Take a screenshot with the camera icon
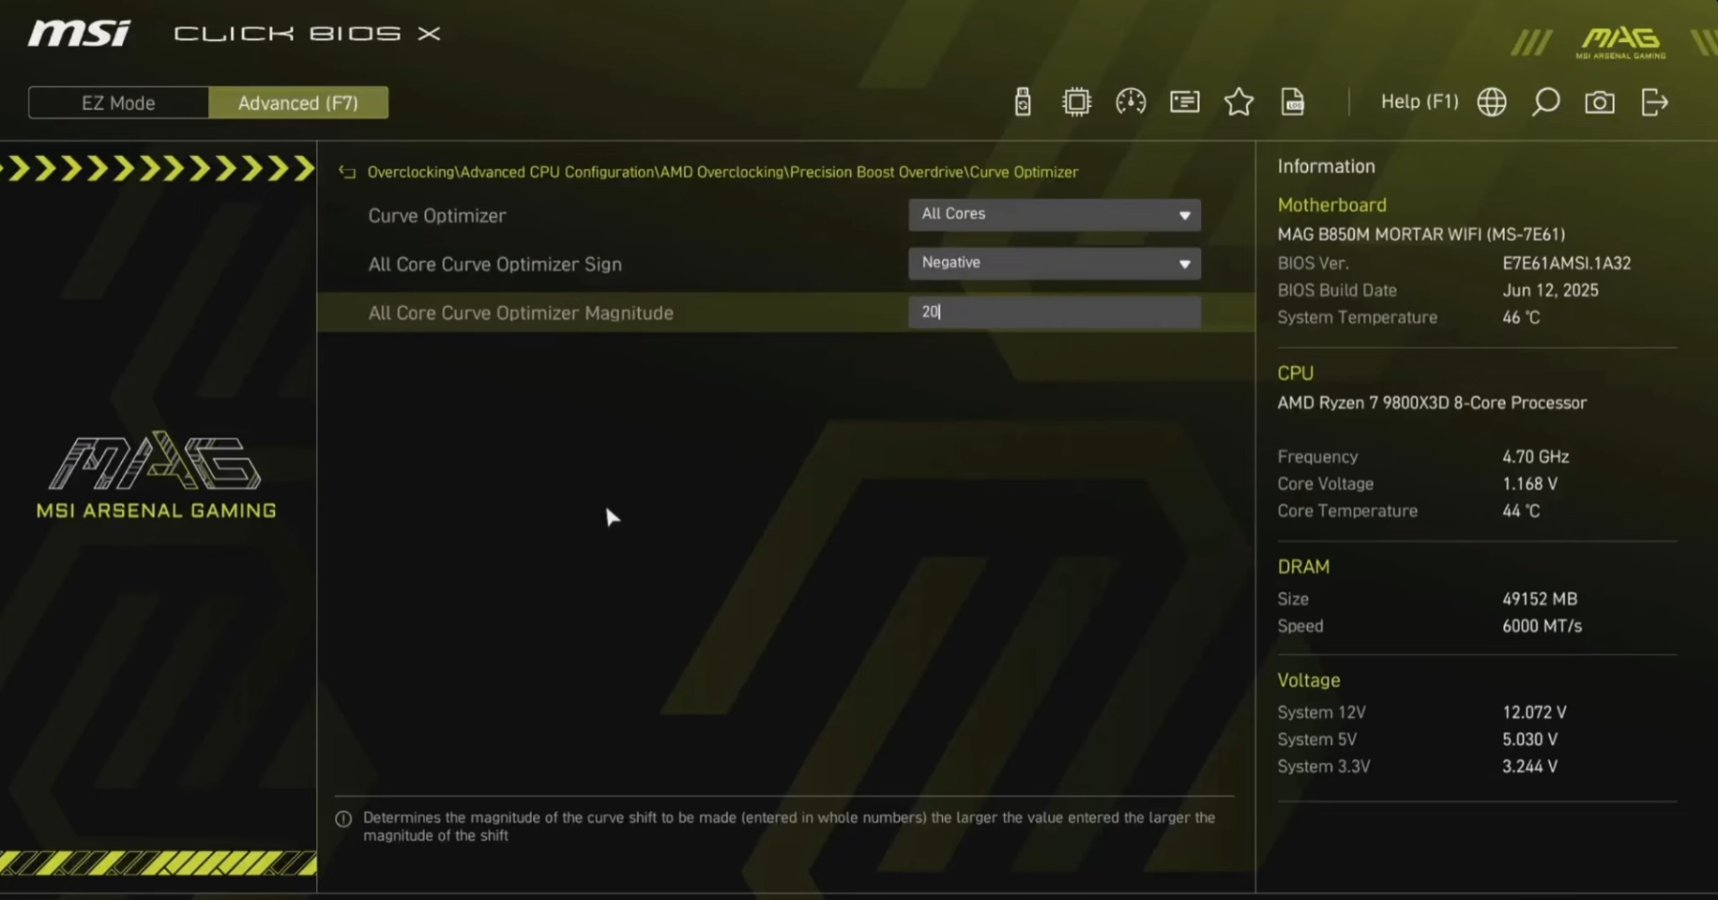This screenshot has width=1718, height=900. click(1600, 101)
